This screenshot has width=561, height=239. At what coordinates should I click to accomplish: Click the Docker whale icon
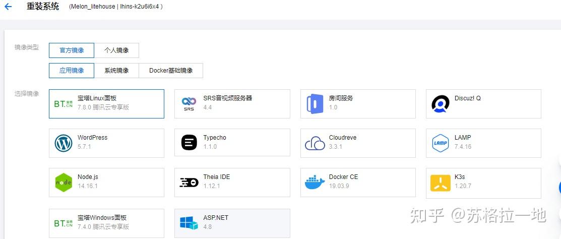315,183
